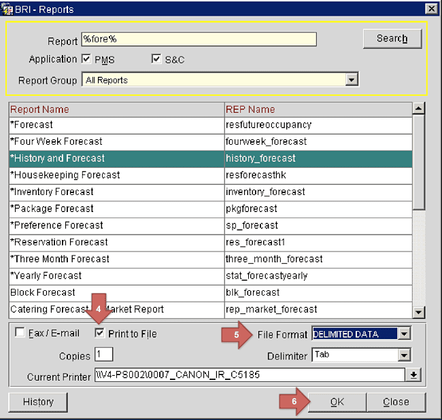This screenshot has width=442, height=420.
Task: Open the Current Printer selection arrow
Action: 413,375
